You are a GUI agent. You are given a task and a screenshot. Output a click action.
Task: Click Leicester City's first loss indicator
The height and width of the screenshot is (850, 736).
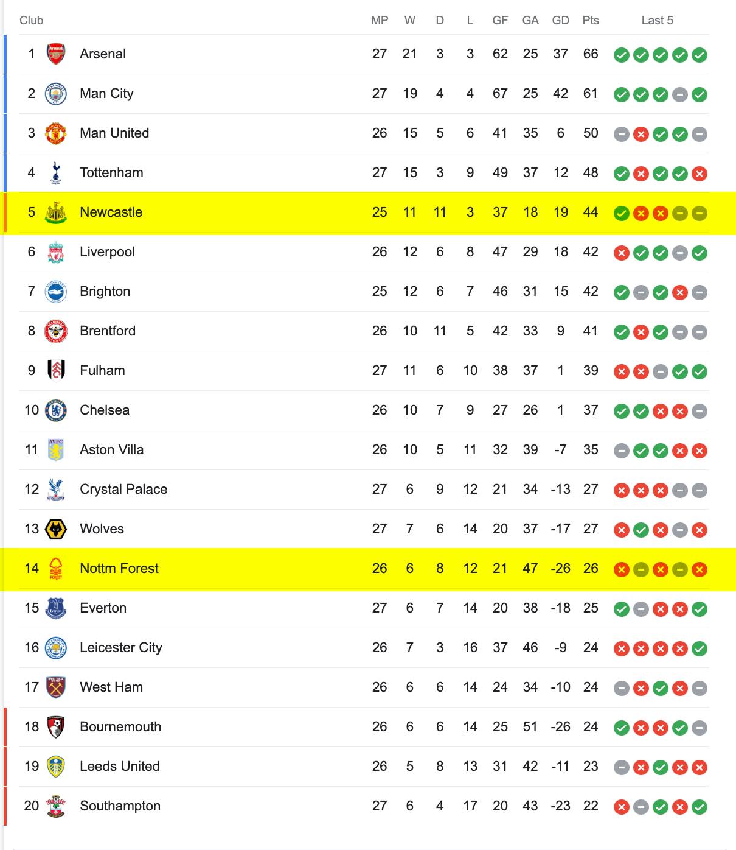(621, 649)
